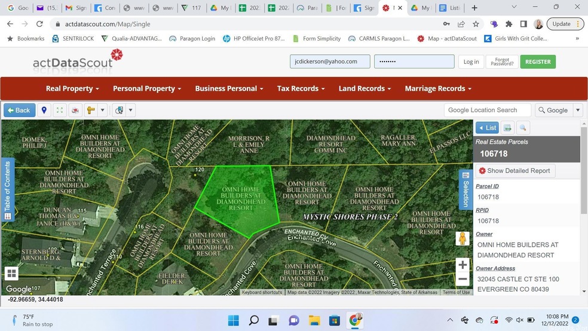This screenshot has height=331, width=588.
Task: Open the Land Records menu
Action: [365, 88]
